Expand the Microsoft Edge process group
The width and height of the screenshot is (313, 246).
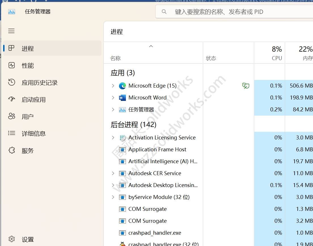113,86
